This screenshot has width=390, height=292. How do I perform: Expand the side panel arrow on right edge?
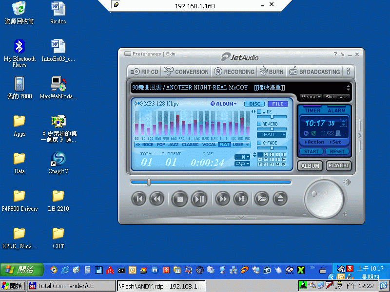point(359,135)
